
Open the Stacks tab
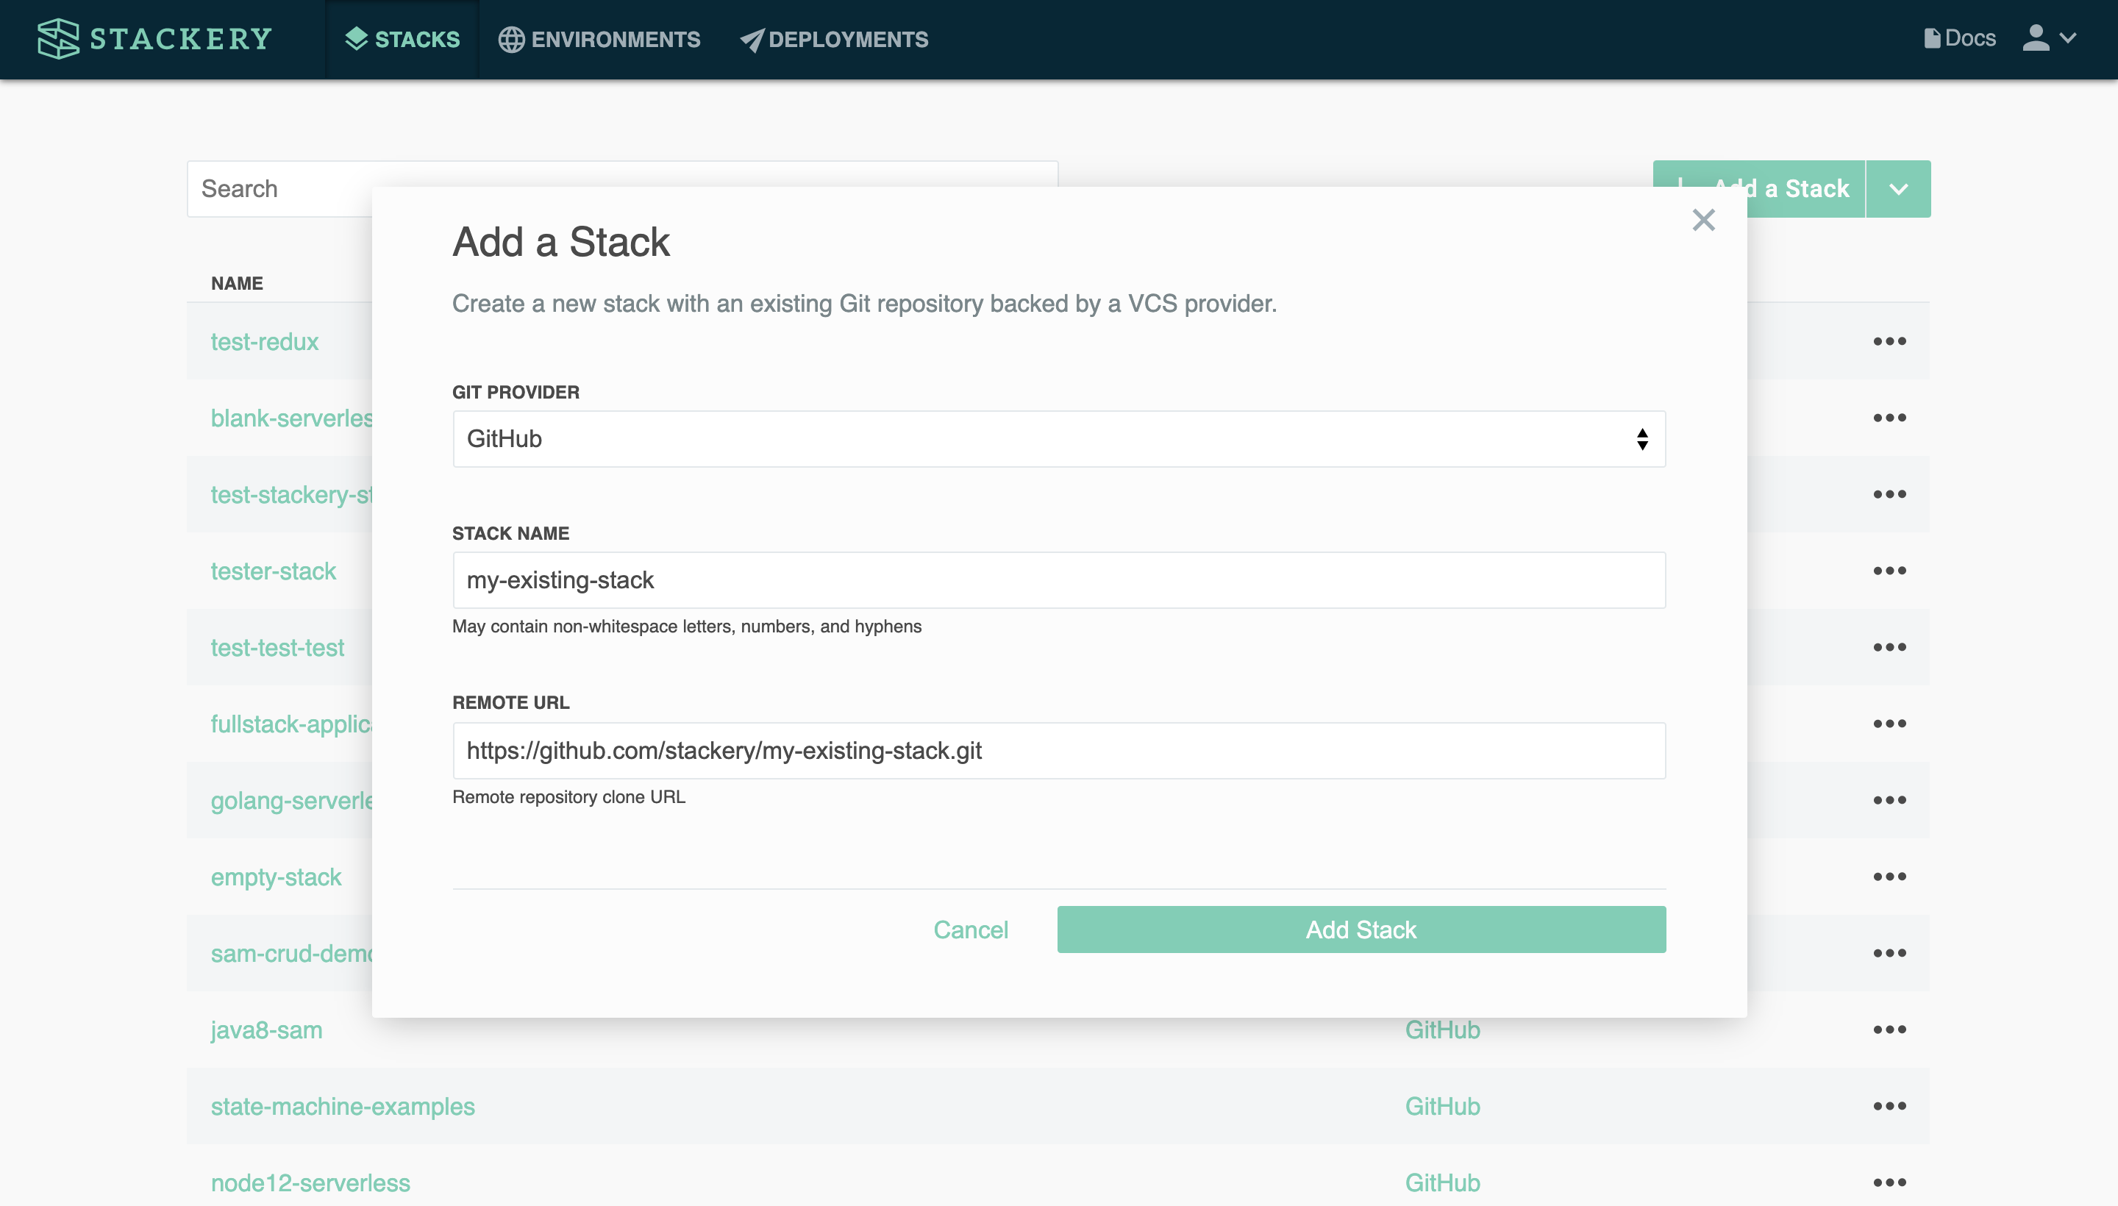402,39
